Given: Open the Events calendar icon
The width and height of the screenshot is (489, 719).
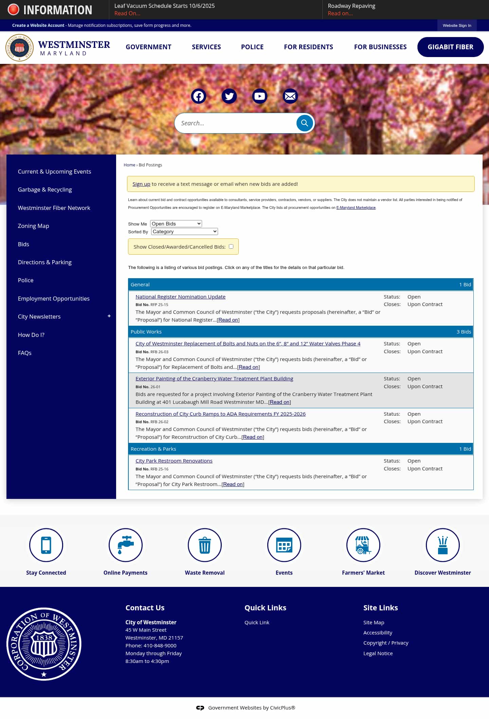Looking at the screenshot, I should pyautogui.click(x=284, y=545).
